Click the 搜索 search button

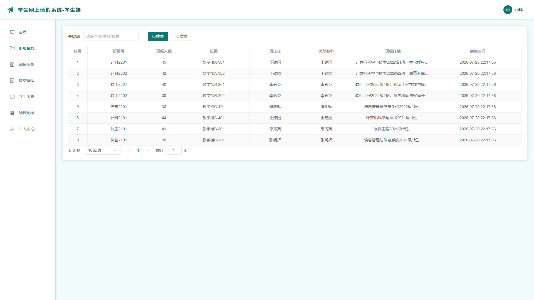[x=158, y=36]
